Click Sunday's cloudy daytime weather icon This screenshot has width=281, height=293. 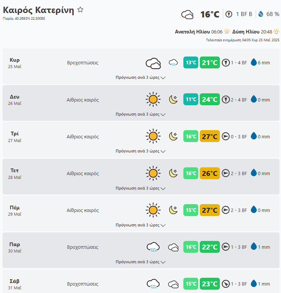click(153, 63)
